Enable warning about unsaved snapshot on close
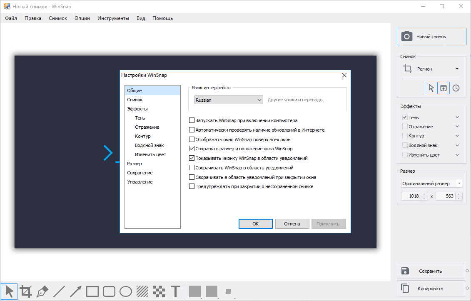Screen dimensions: 471x301 click(192, 186)
